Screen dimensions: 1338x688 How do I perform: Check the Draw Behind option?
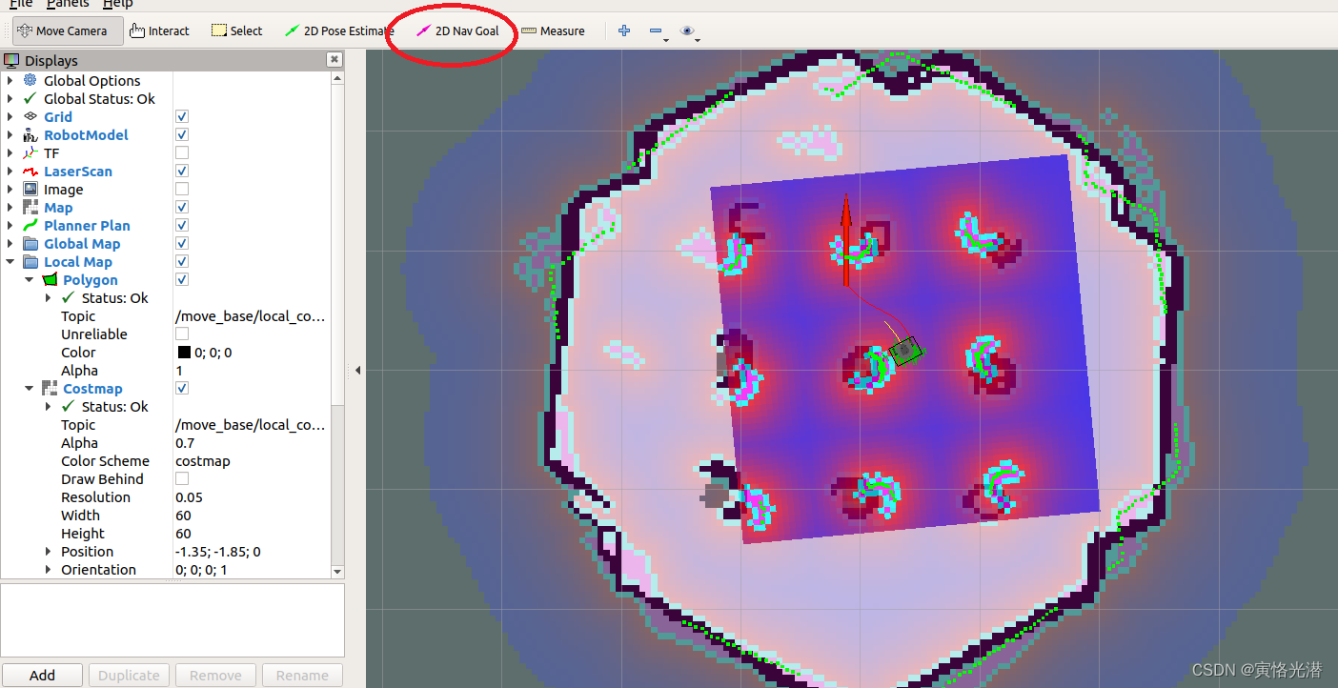[x=182, y=478]
